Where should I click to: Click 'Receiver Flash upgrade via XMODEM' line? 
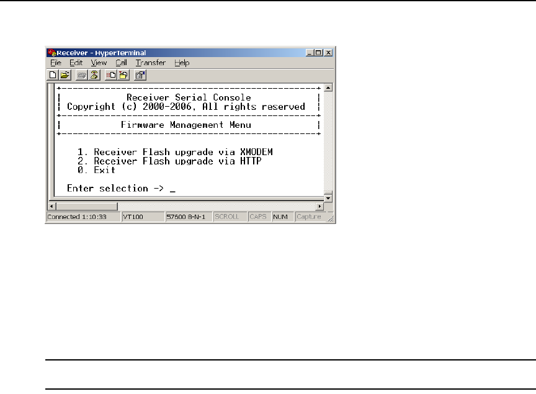click(175, 152)
